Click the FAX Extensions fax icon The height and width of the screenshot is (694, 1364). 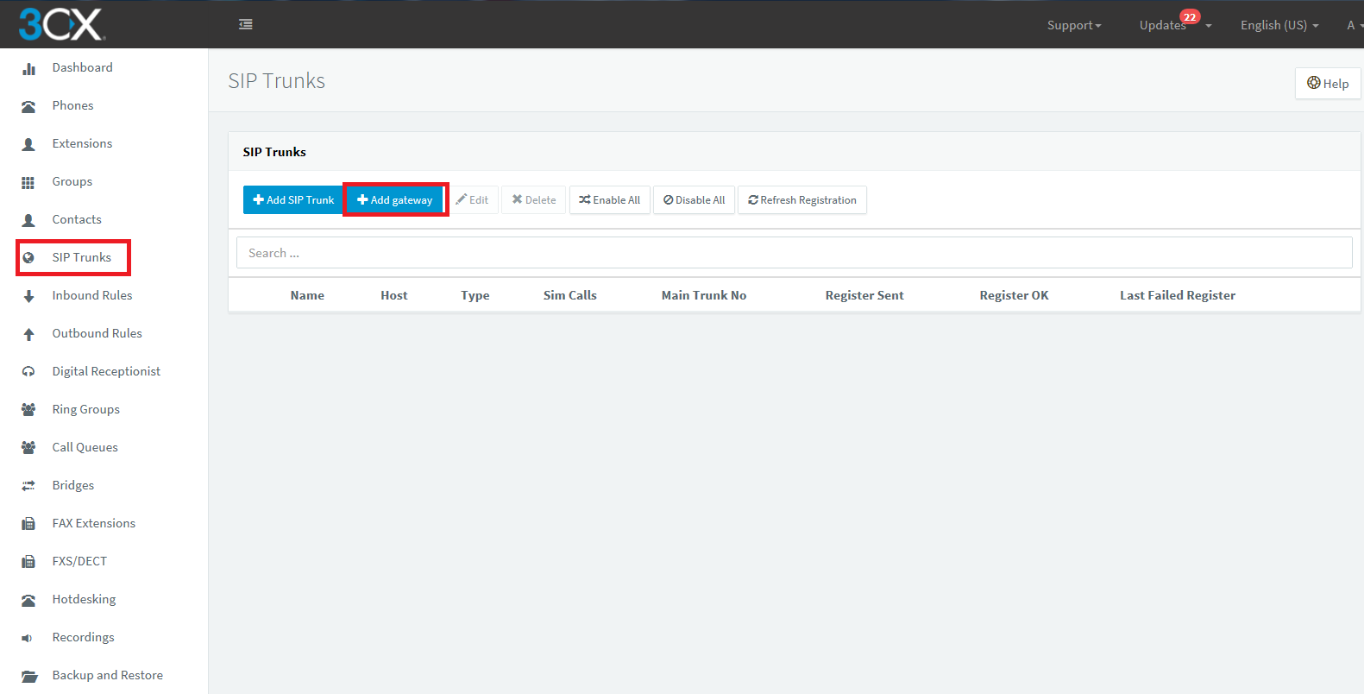point(28,524)
